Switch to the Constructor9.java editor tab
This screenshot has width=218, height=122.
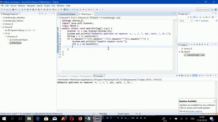tap(67, 14)
